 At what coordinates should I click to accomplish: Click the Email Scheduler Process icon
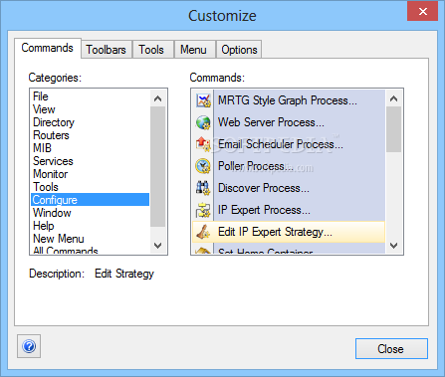pos(203,144)
